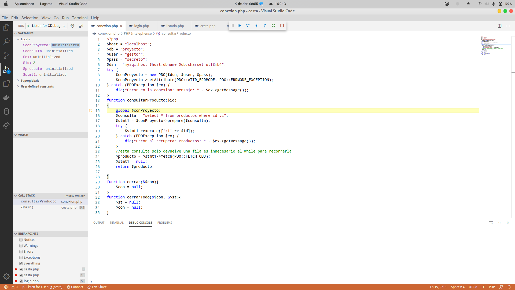Clear the debug console output
This screenshot has height=290, width=515.
coord(491,223)
